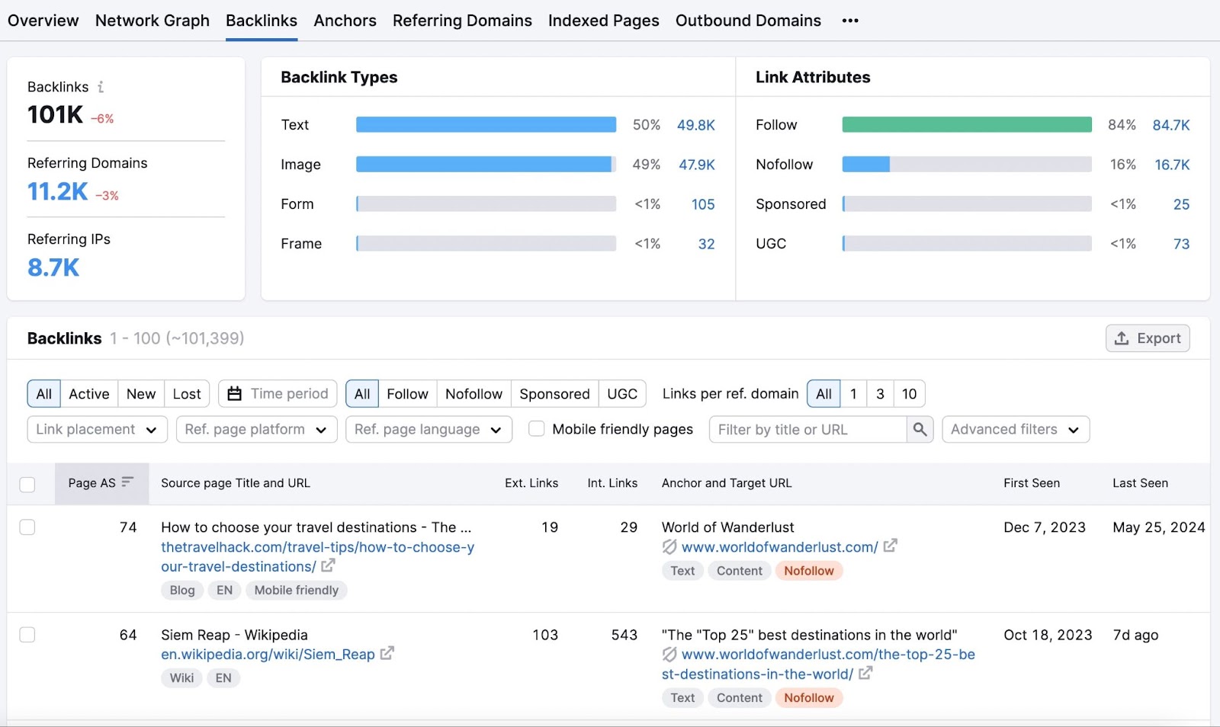Switch to the Overview tab
The image size is (1220, 727).
pyautogui.click(x=43, y=21)
